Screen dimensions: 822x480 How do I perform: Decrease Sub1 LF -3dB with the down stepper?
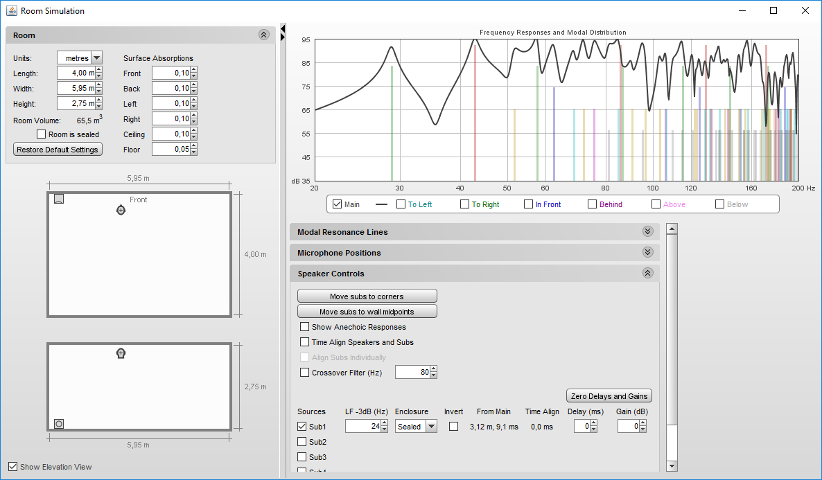click(x=384, y=429)
